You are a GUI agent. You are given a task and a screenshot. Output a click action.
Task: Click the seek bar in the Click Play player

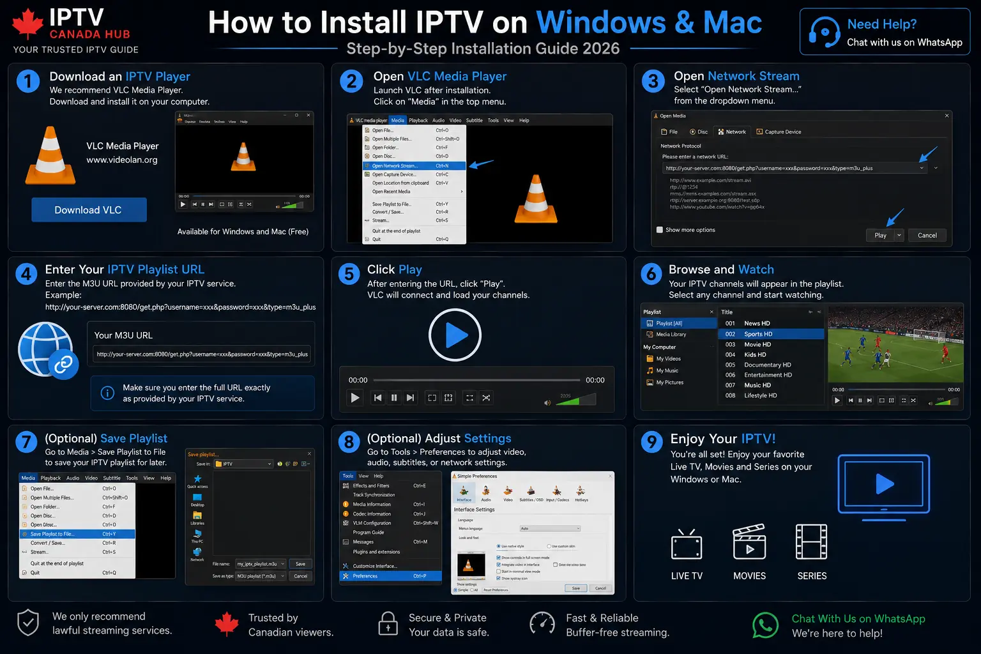[x=477, y=380]
